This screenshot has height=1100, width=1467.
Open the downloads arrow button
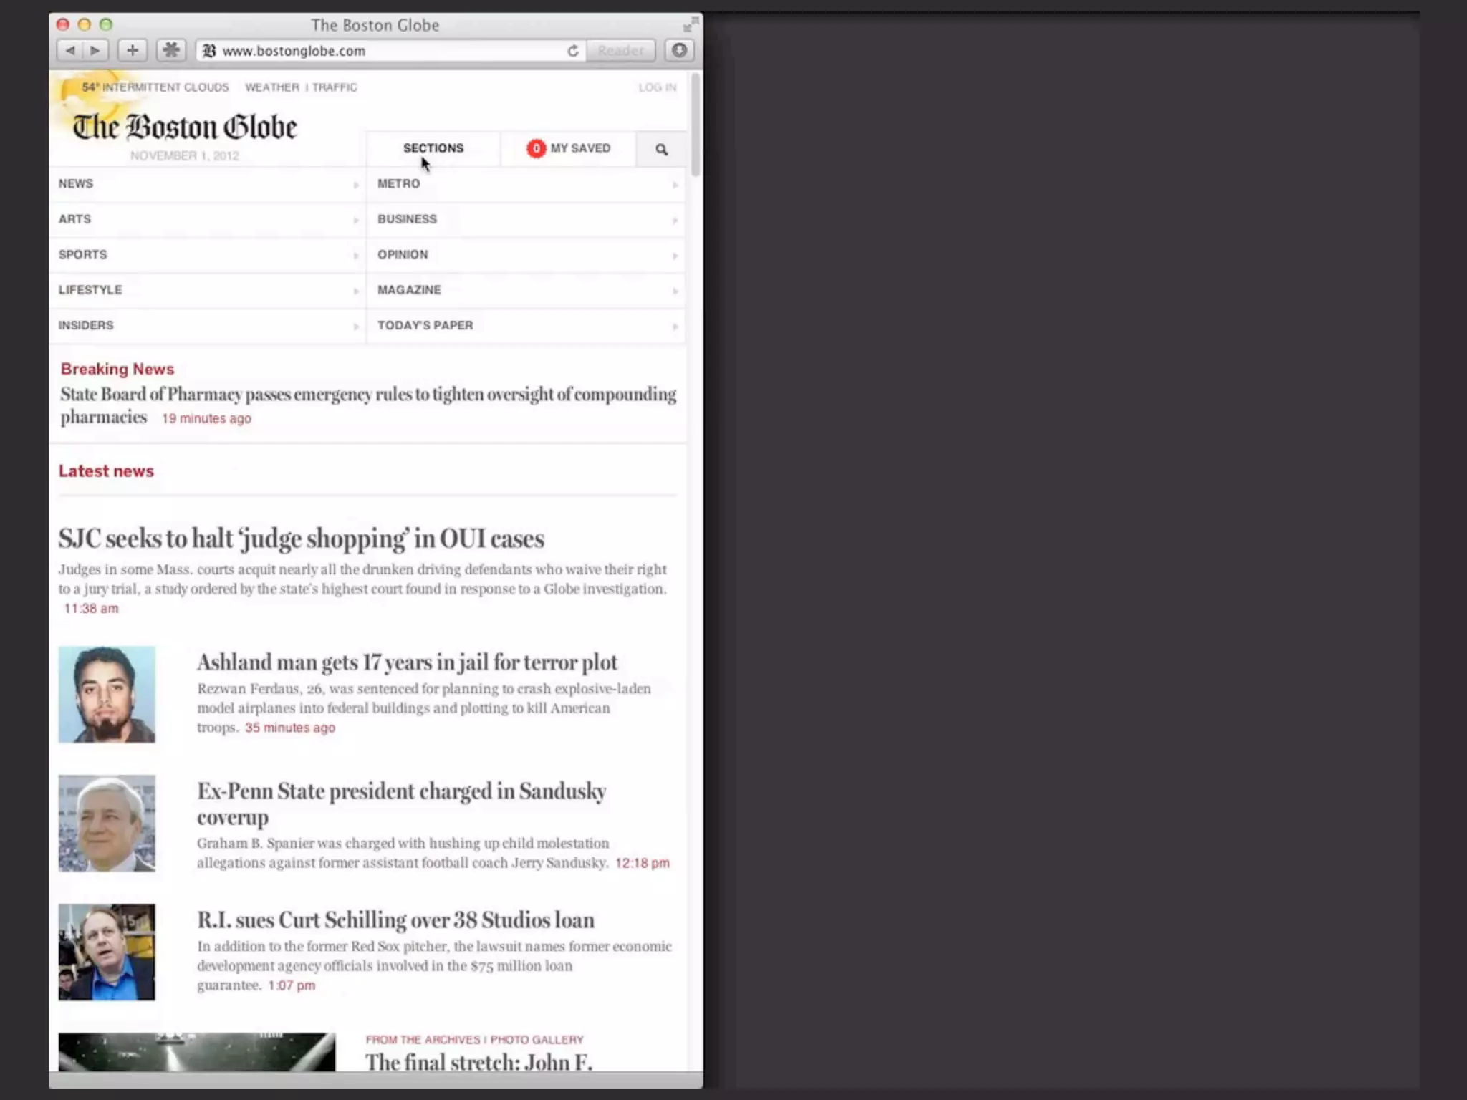679,50
